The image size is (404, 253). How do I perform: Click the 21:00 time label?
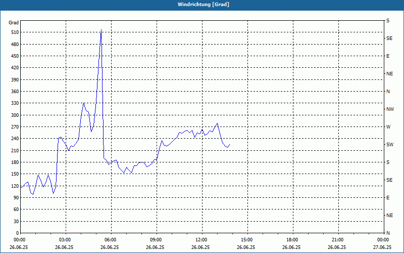pyautogui.click(x=337, y=240)
